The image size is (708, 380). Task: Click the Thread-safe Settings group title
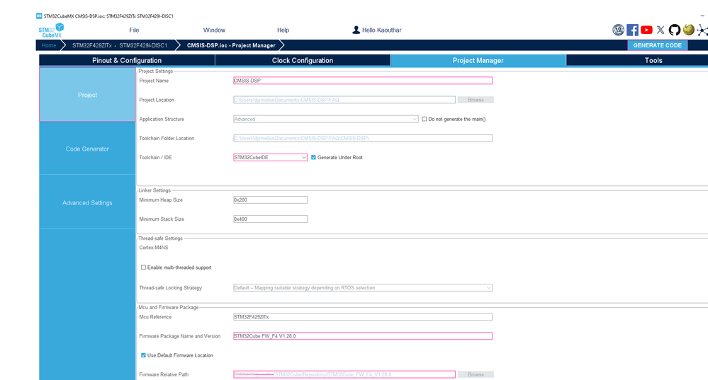coord(160,238)
